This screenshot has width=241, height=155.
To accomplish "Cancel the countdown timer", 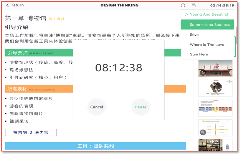I will coord(97,107).
